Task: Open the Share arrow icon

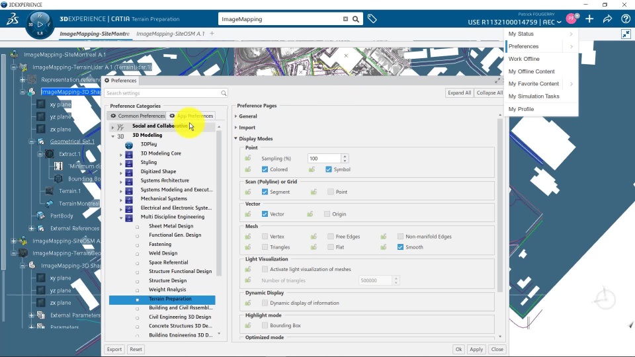Action: pyautogui.click(x=607, y=19)
